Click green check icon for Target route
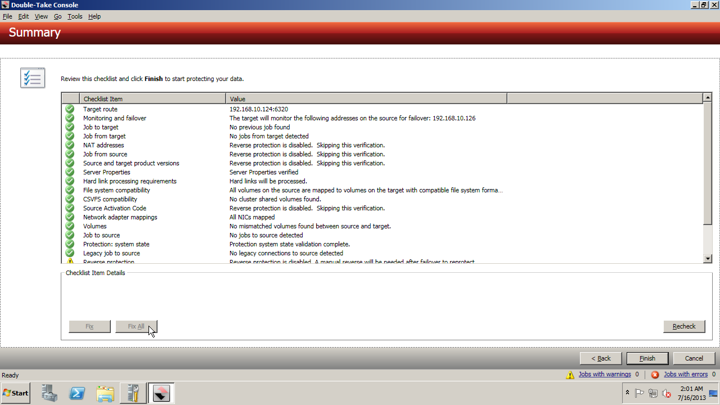 70,109
